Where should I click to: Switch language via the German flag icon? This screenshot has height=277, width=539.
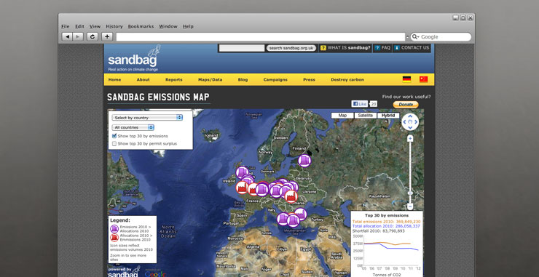point(406,80)
